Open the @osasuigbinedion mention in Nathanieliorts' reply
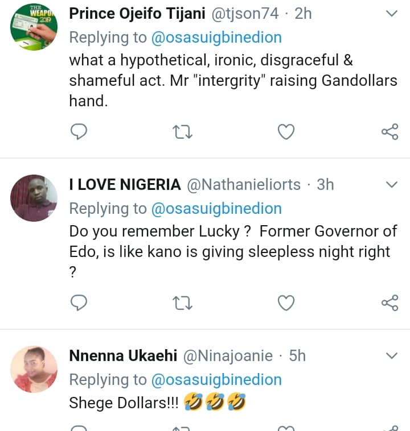 216,209
